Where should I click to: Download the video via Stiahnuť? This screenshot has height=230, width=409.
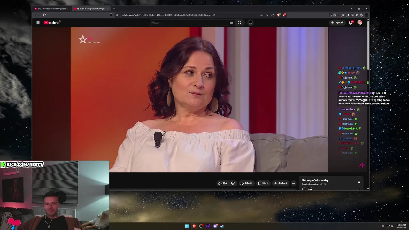point(281,183)
